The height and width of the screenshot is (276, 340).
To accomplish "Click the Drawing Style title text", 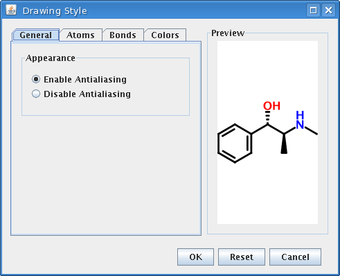I will point(55,11).
